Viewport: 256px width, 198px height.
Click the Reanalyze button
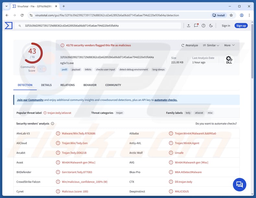(190, 45)
